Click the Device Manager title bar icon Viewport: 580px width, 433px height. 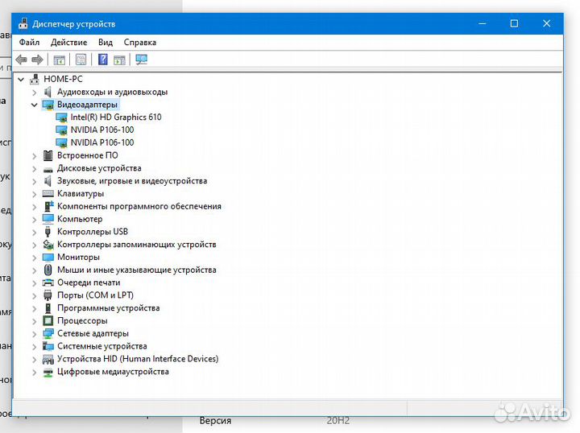pos(23,23)
